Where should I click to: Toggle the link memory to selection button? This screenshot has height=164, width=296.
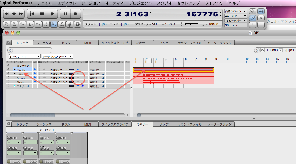pos(38,24)
